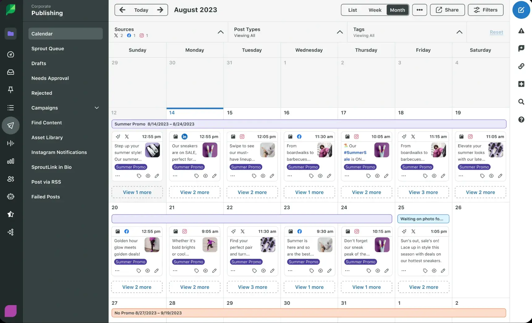Image resolution: width=532 pixels, height=323 pixels.
Task: Click the alert triangle icon in right rail
Action: (x=521, y=31)
